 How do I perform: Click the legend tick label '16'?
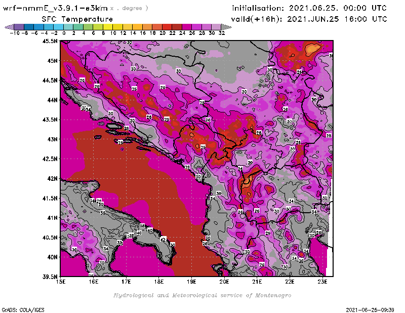(x=143, y=33)
